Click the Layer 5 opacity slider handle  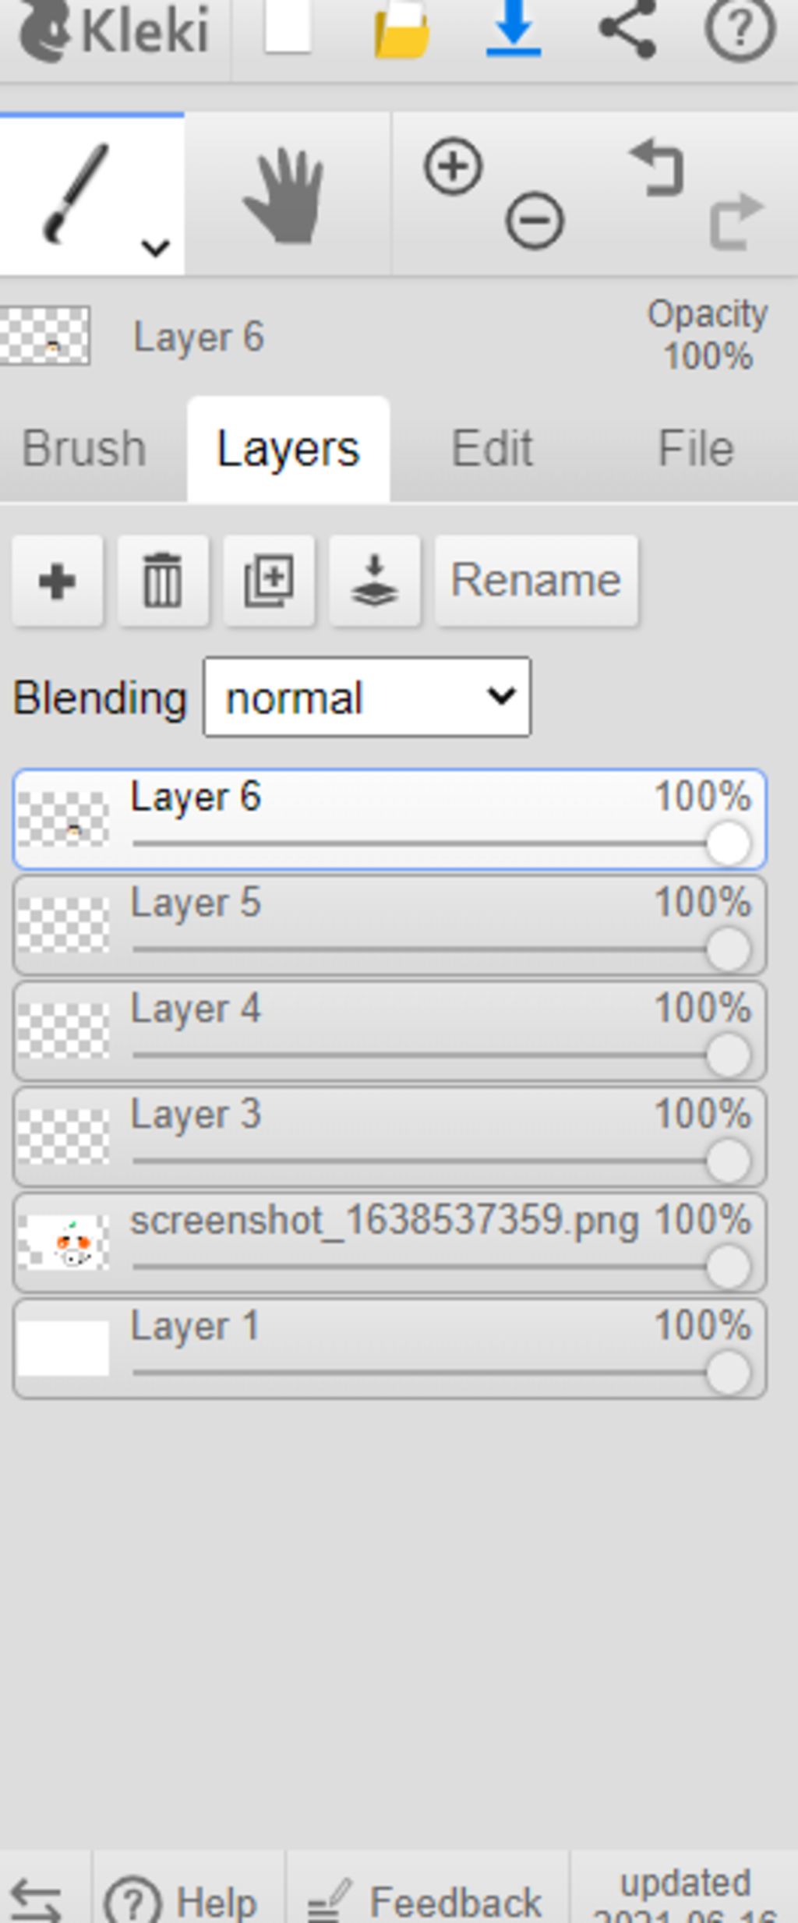pos(729,949)
